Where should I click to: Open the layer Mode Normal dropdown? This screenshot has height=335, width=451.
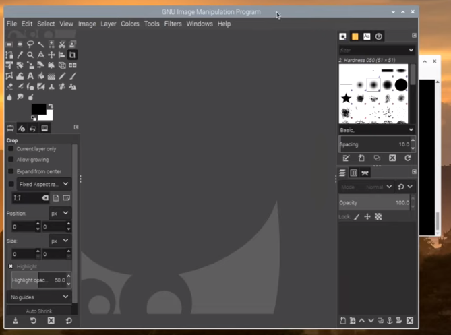pos(366,187)
